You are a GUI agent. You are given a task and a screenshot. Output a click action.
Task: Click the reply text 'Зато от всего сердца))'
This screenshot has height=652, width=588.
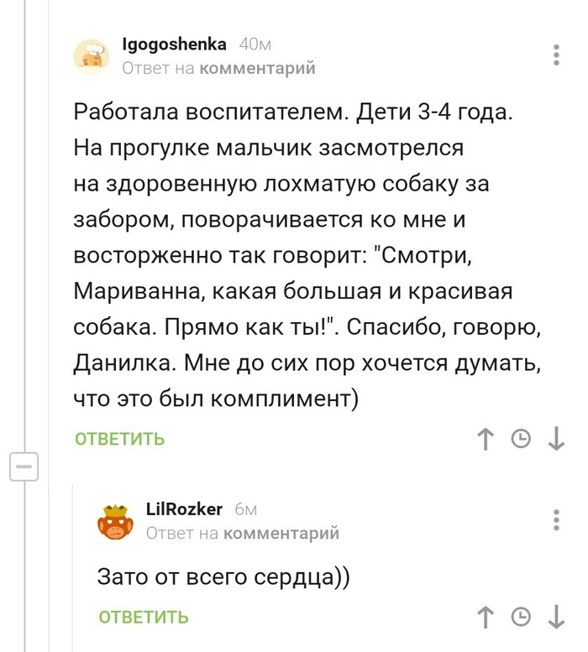point(223,576)
